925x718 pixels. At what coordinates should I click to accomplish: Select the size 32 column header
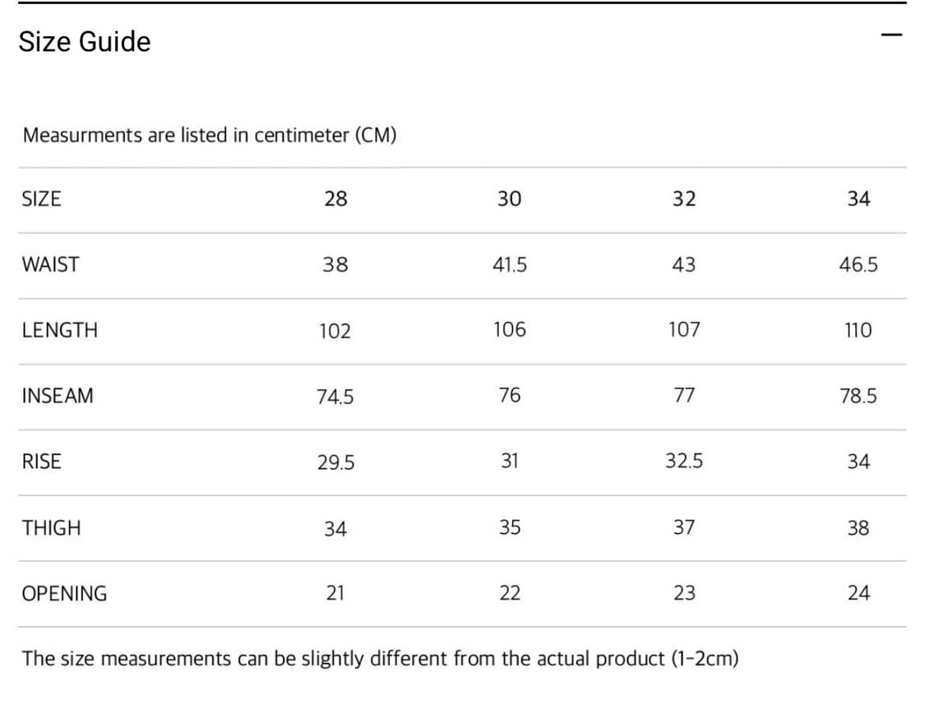(x=683, y=199)
